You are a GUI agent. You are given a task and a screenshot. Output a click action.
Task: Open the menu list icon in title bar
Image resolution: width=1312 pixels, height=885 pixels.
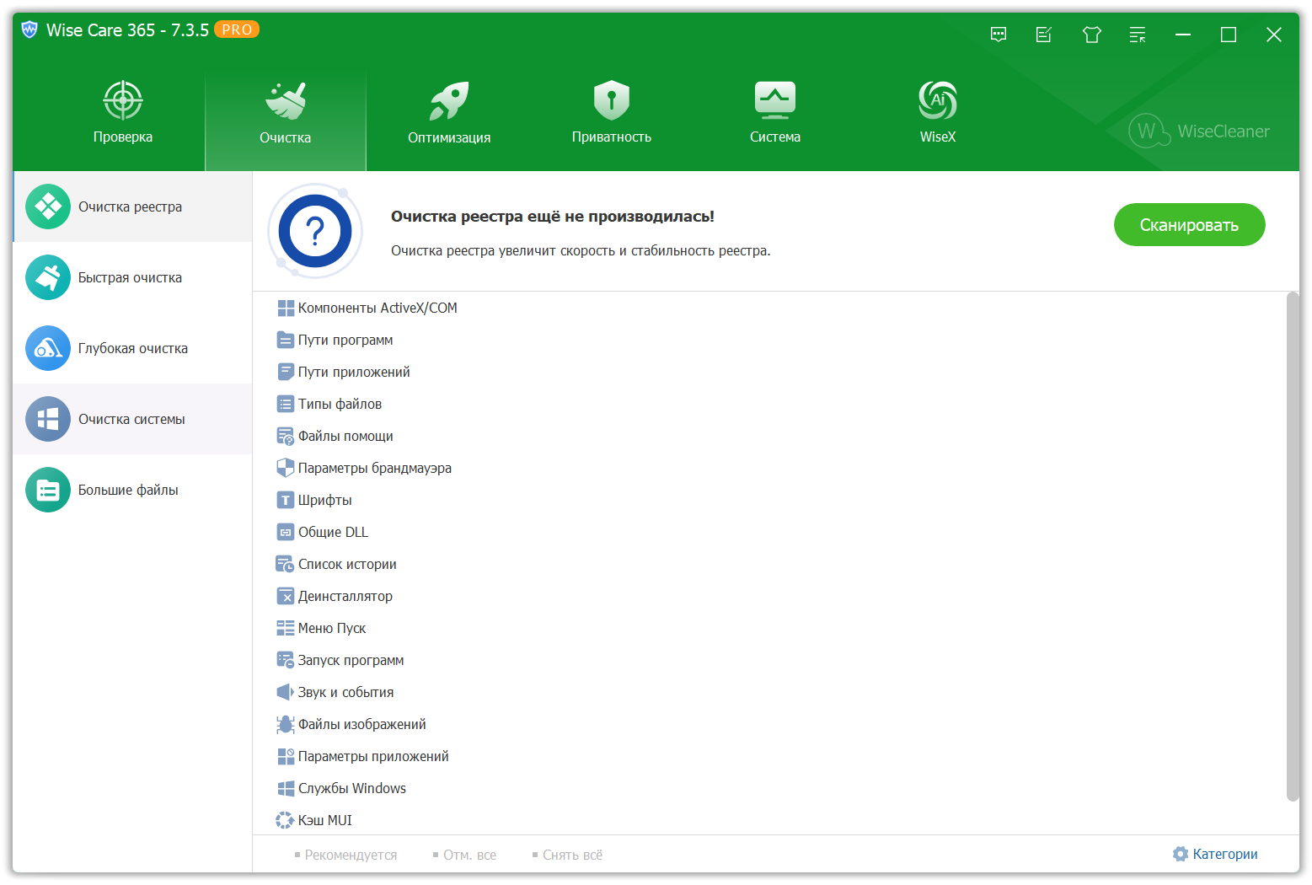(1138, 35)
